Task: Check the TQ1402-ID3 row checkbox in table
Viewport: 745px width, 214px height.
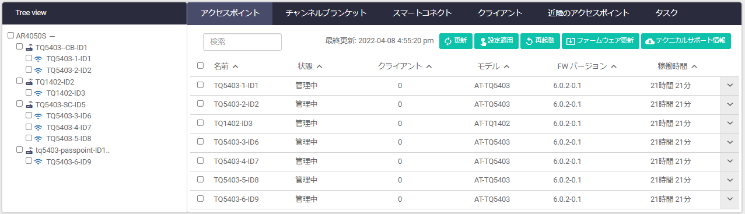Action: tap(200, 123)
